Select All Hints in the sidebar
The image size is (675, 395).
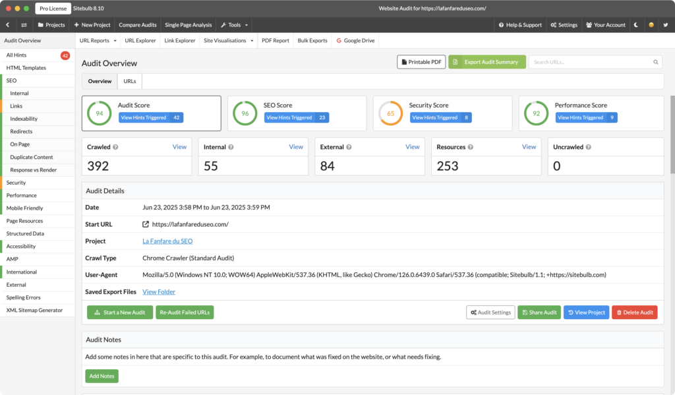tap(38, 55)
